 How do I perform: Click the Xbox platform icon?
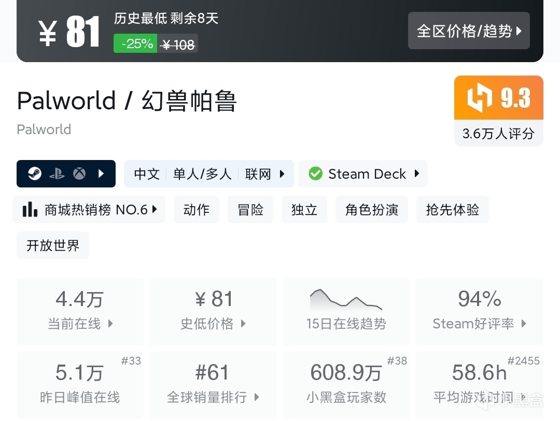click(x=79, y=174)
